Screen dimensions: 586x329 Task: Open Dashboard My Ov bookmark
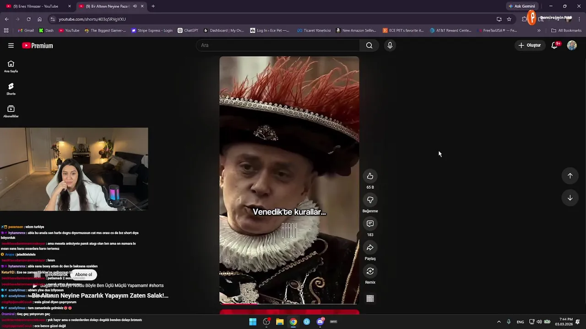coord(223,30)
